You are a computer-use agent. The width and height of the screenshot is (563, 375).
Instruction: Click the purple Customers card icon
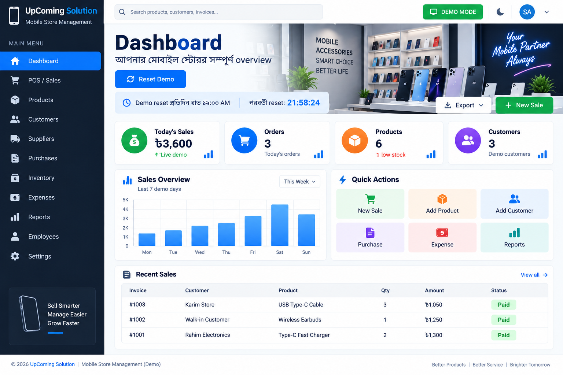(468, 140)
